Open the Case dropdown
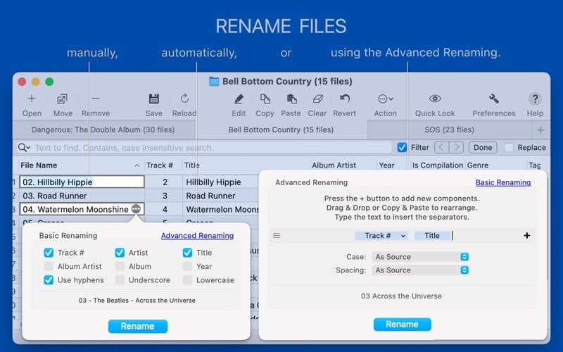Viewport: 563px width, 352px height. 420,257
